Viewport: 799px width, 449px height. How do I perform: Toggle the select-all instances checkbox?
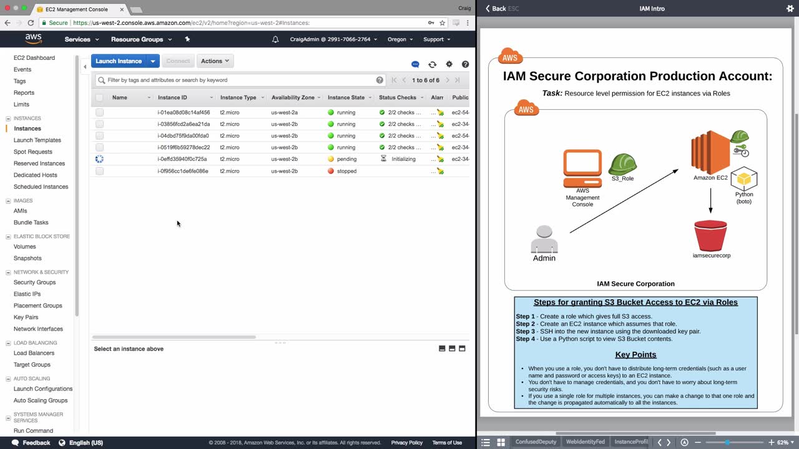click(99, 97)
